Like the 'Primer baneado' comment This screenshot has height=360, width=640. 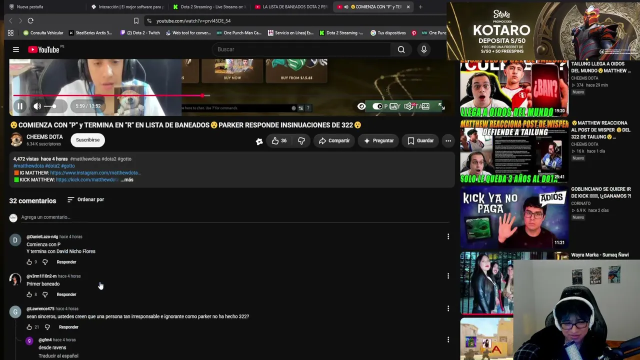click(x=29, y=294)
